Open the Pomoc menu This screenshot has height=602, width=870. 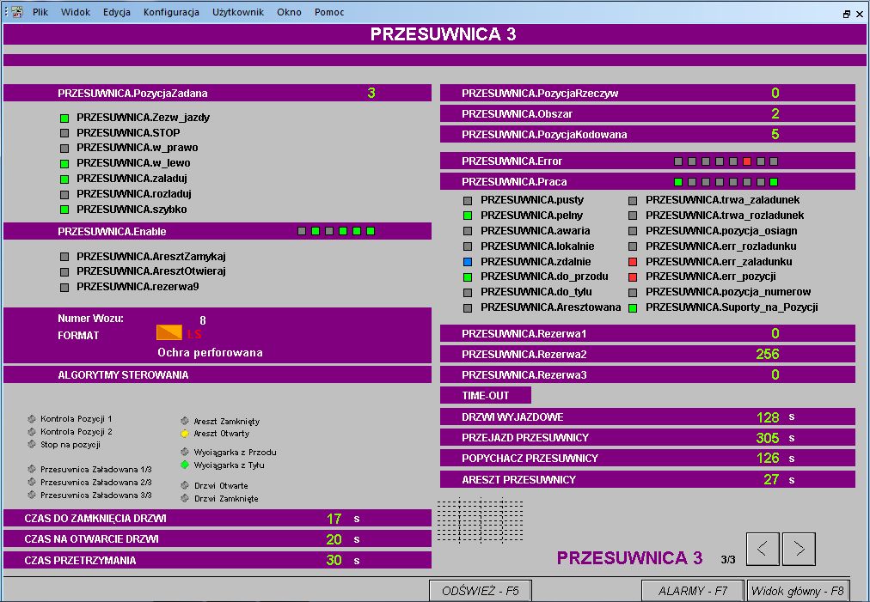(329, 12)
